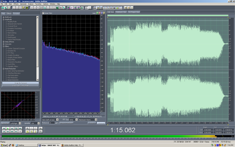Click the Zoom Out Full icon
Screen dimensions: 235x147
tap(36, 128)
